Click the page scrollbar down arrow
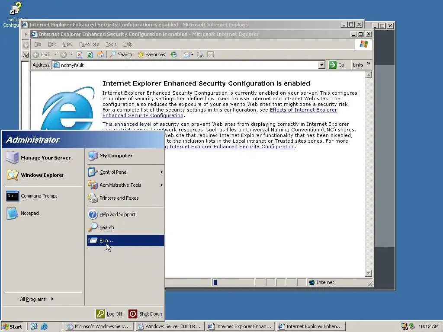The height and width of the screenshot is (332, 443). click(369, 273)
